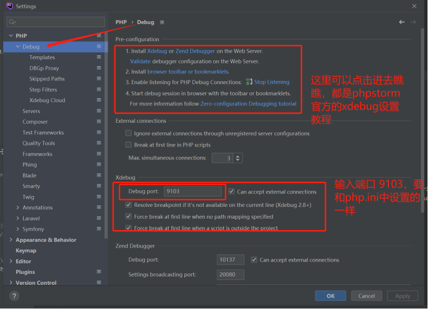
Task: Click project settings icon beside Frameworks
Action: 99,154
